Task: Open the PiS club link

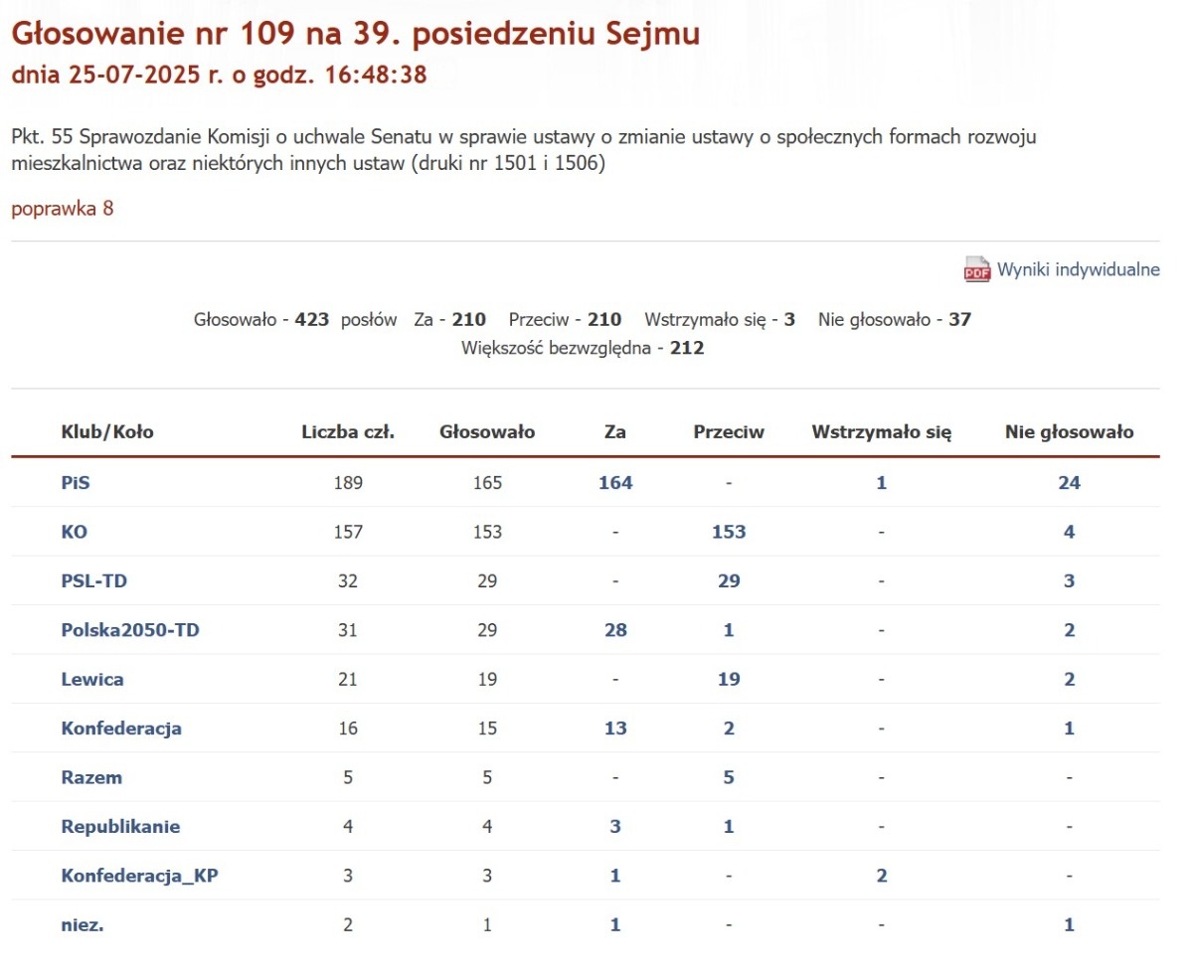Action: coord(77,483)
